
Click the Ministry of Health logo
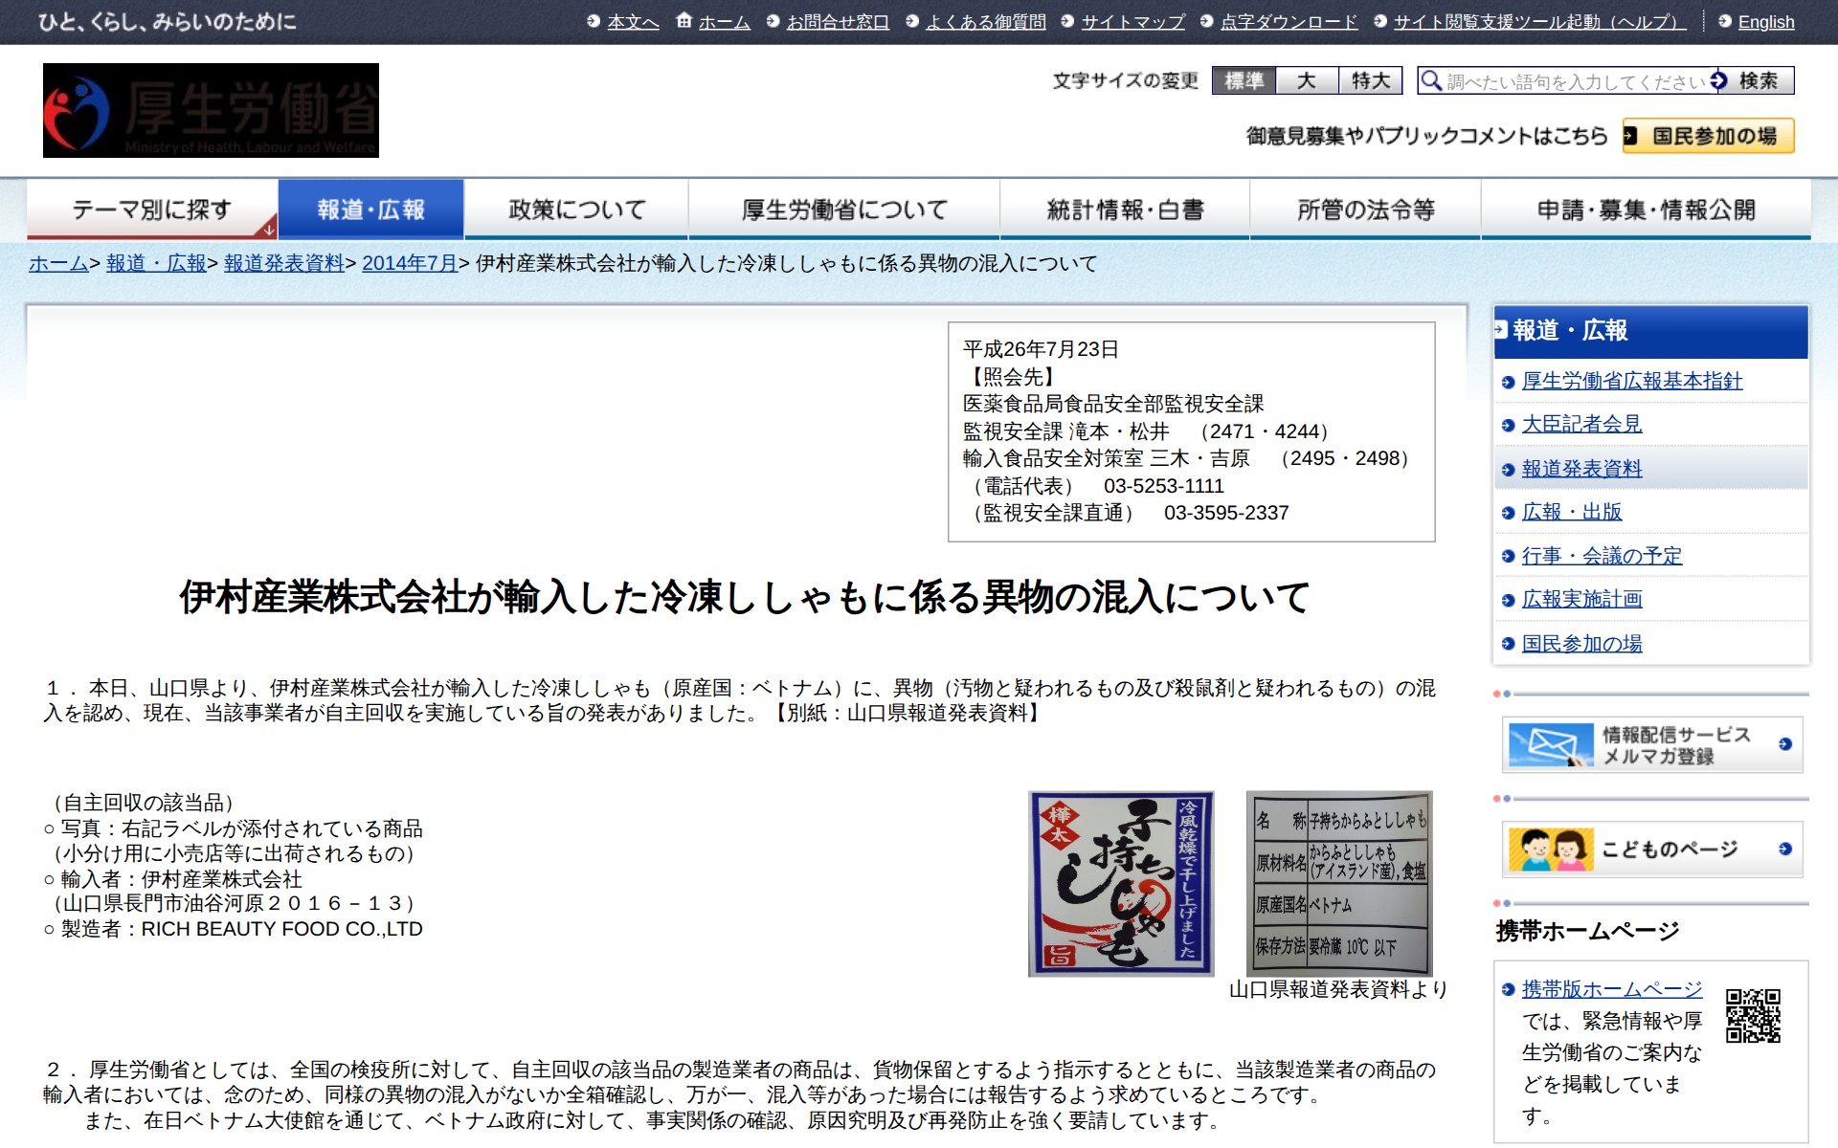point(211,110)
